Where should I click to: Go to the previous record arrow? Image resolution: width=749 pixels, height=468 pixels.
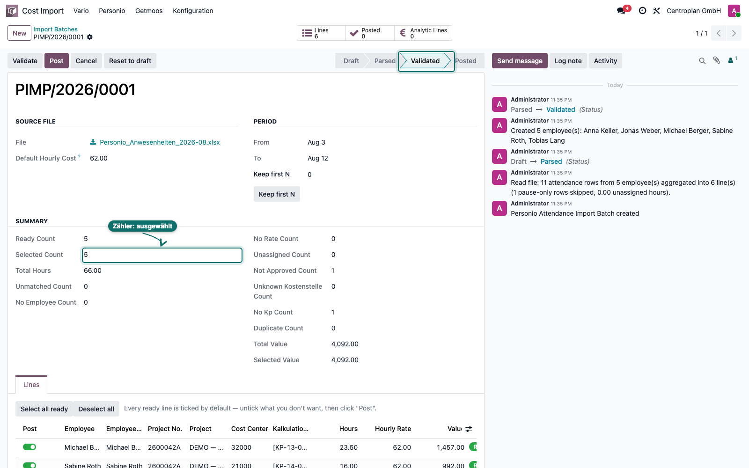click(x=719, y=33)
